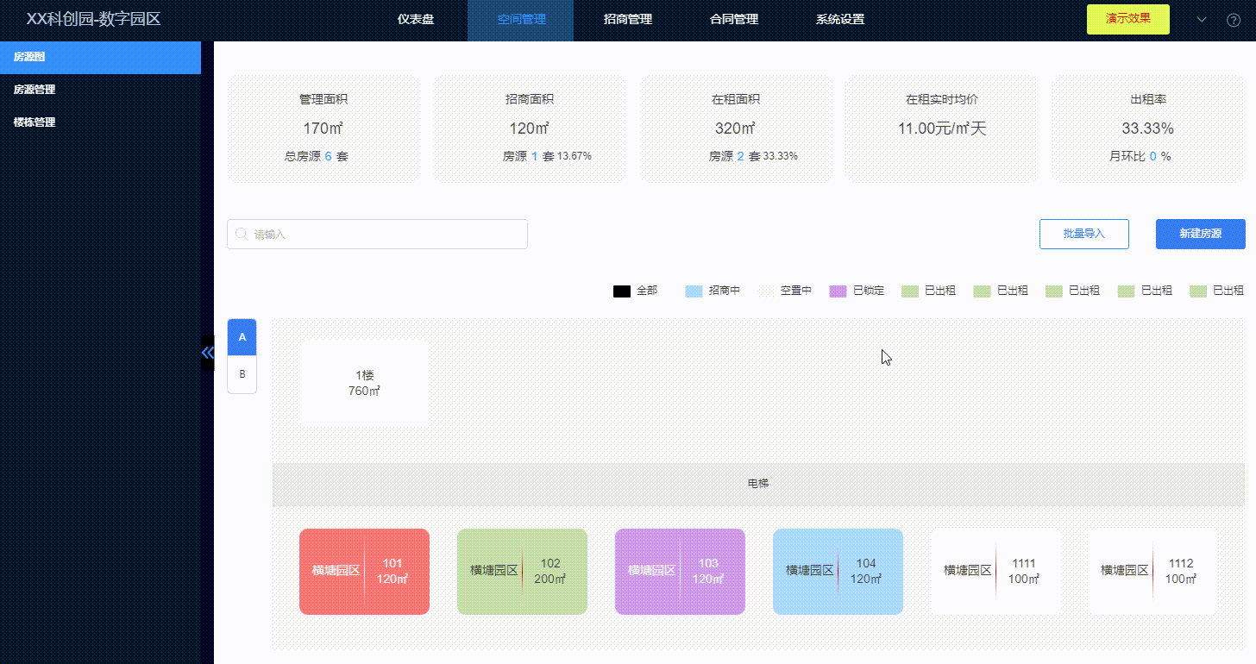The width and height of the screenshot is (1256, 664).
Task: Collapse the sidebar with the double-arrow icon
Action: pos(207,353)
